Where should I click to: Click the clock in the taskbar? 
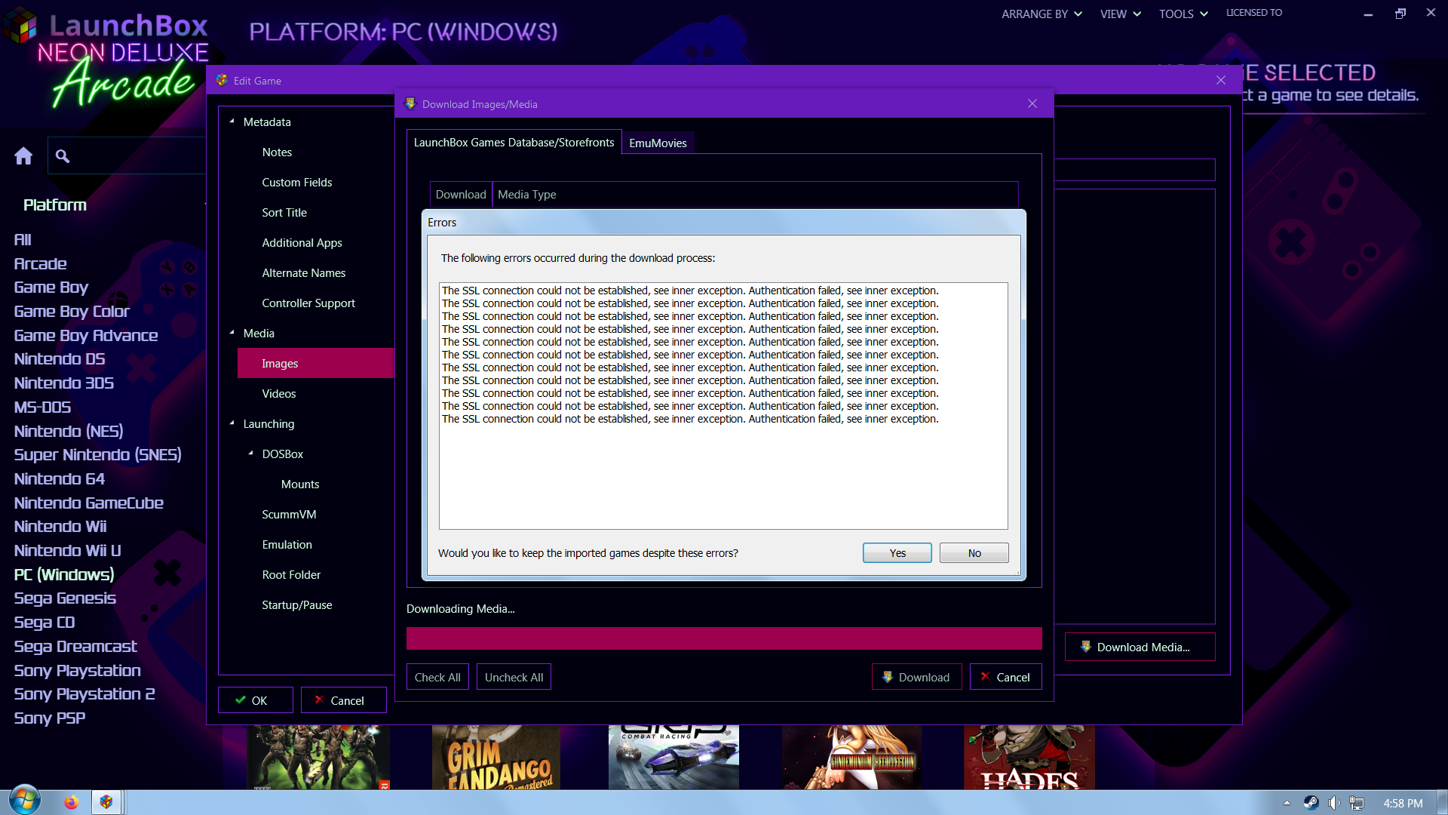point(1403,803)
